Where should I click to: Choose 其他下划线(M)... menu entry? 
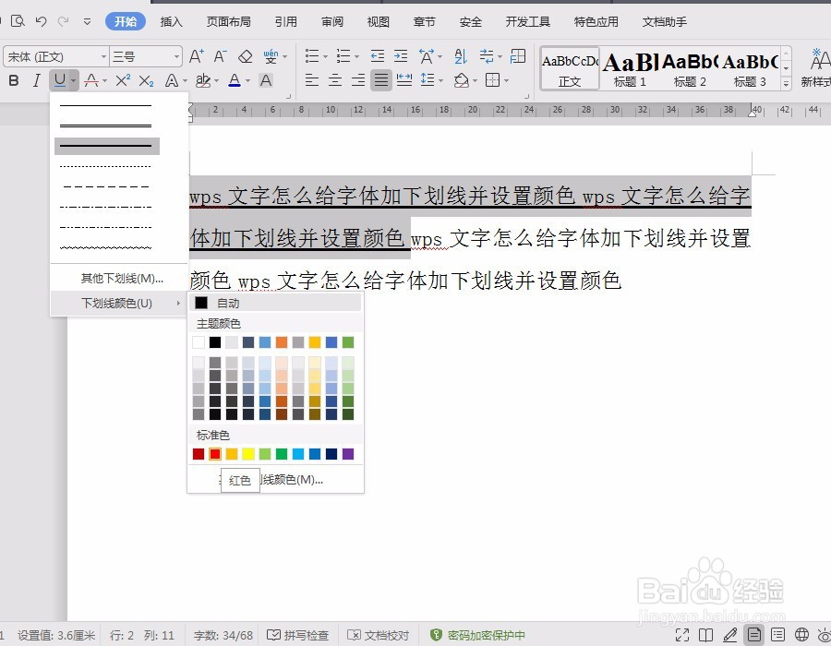pyautogui.click(x=119, y=278)
